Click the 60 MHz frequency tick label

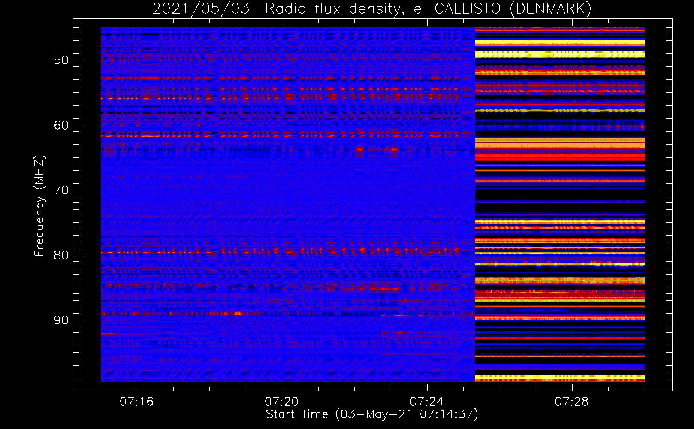[x=61, y=125]
